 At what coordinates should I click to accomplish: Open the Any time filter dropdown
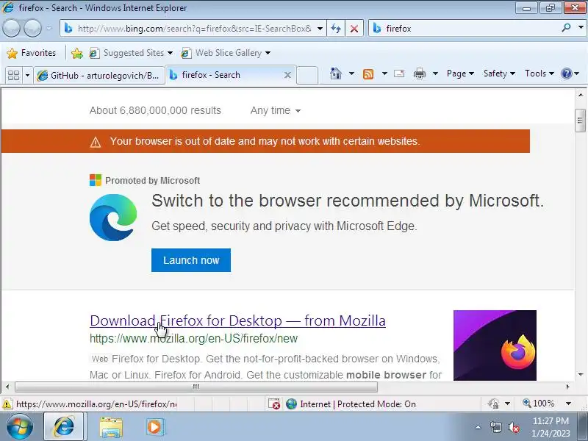276,111
